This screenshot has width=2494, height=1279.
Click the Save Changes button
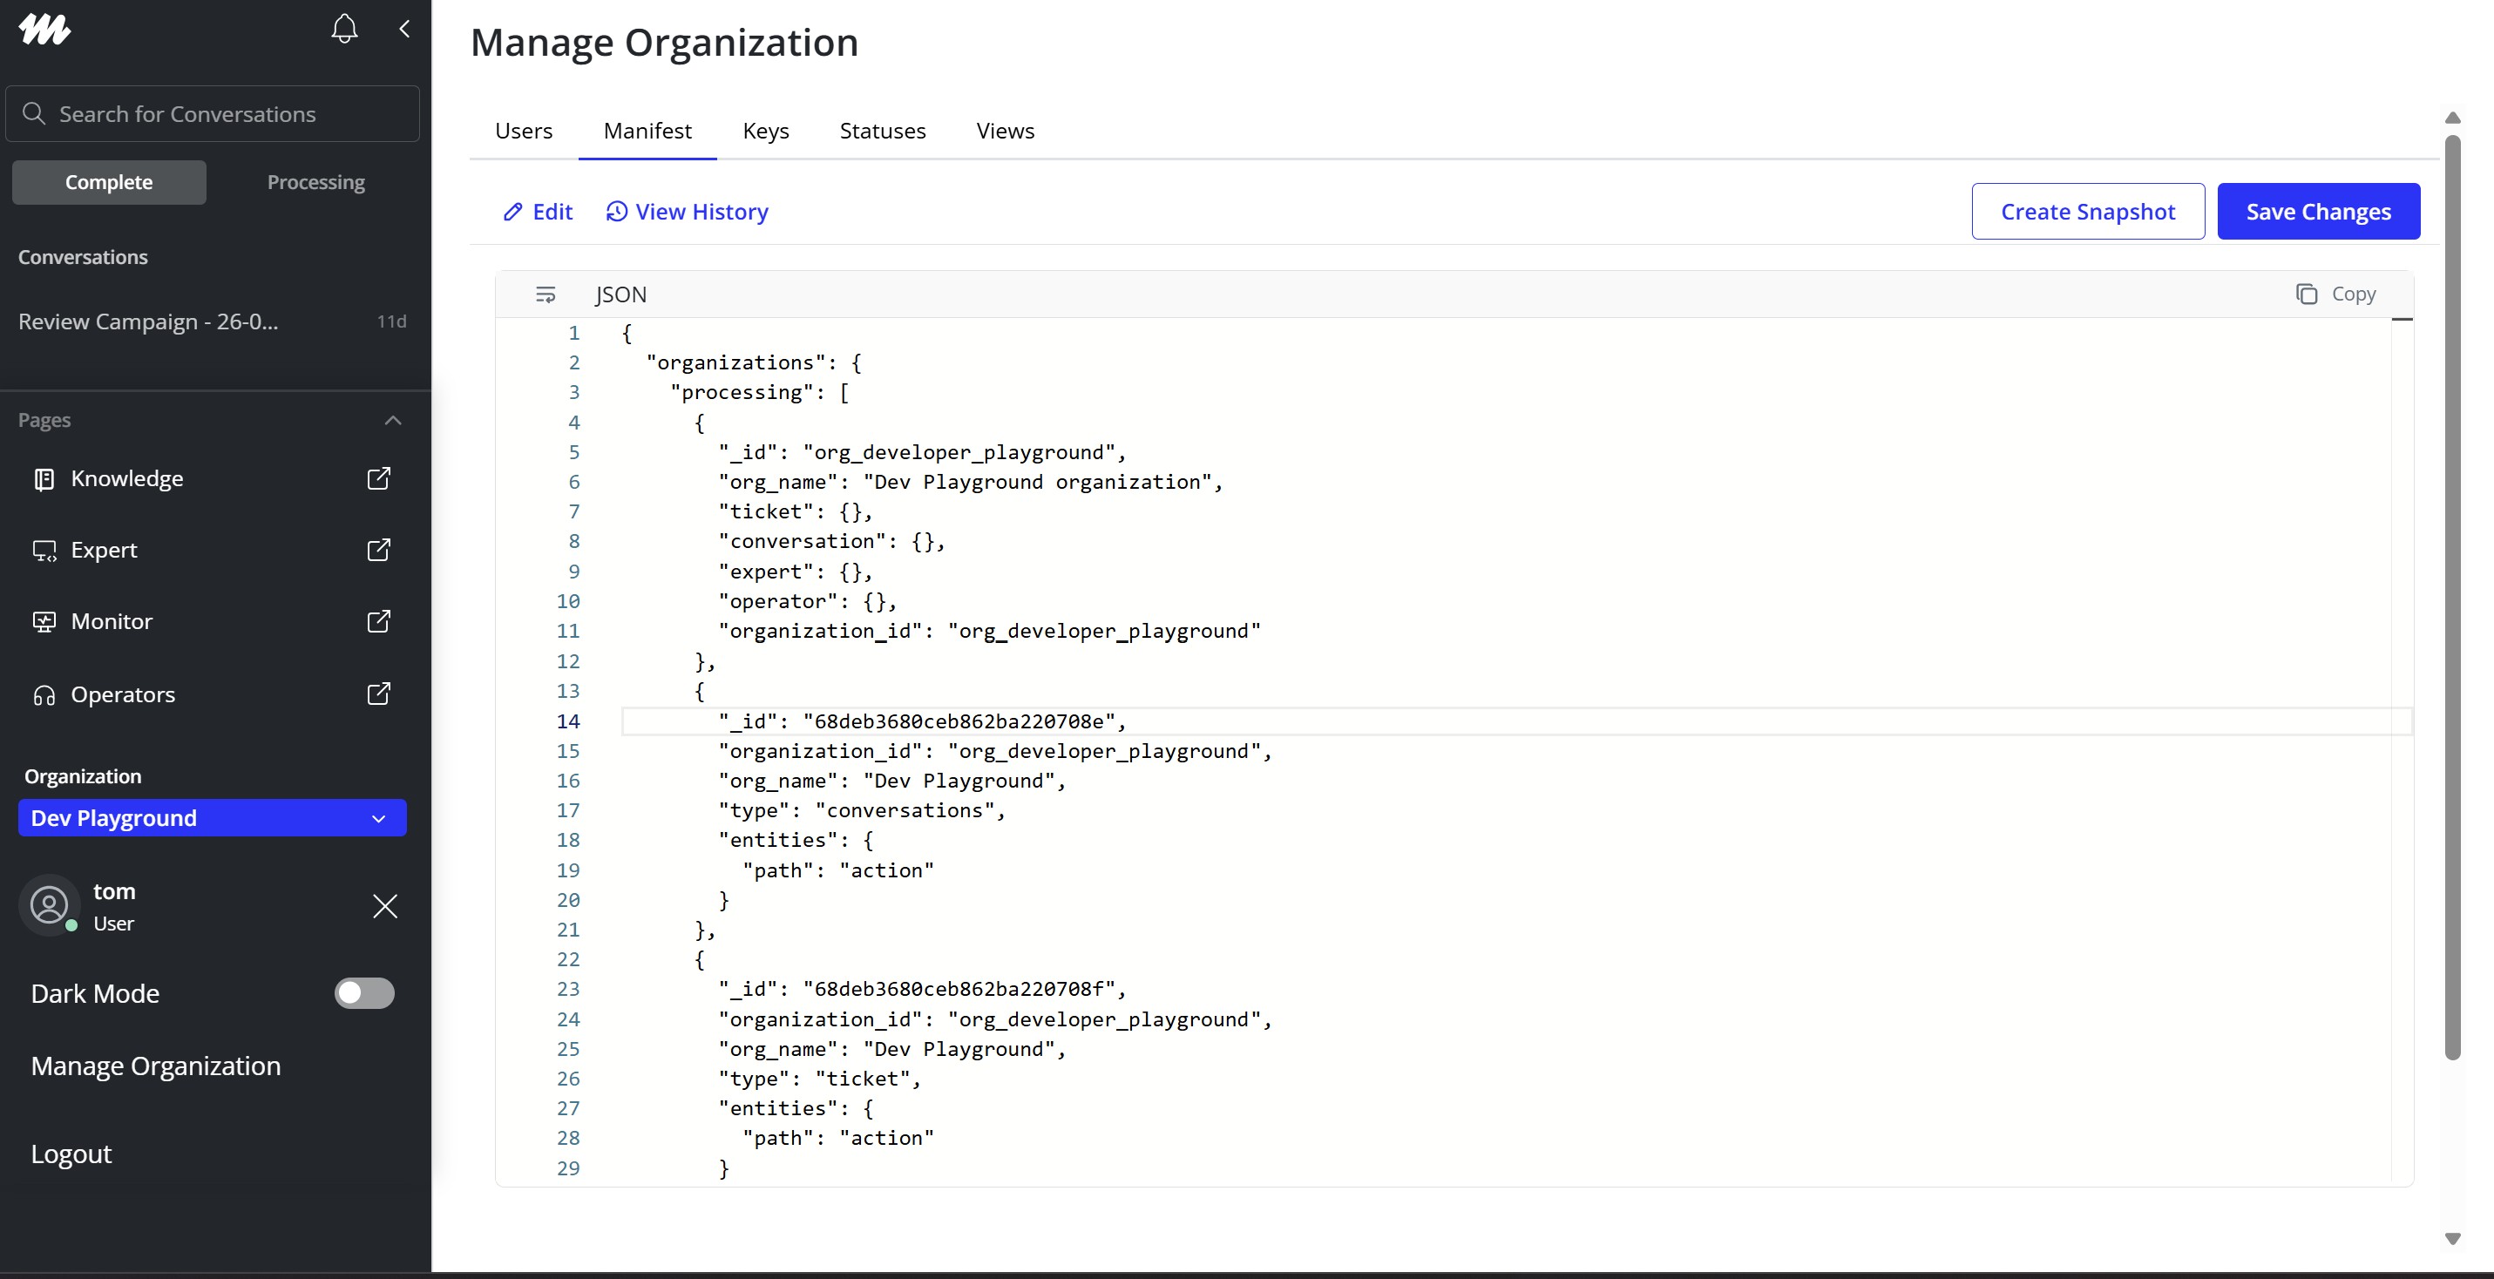coord(2319,211)
